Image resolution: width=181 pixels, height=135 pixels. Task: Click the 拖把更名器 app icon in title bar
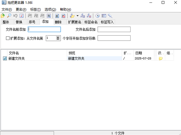(x=4, y=2)
